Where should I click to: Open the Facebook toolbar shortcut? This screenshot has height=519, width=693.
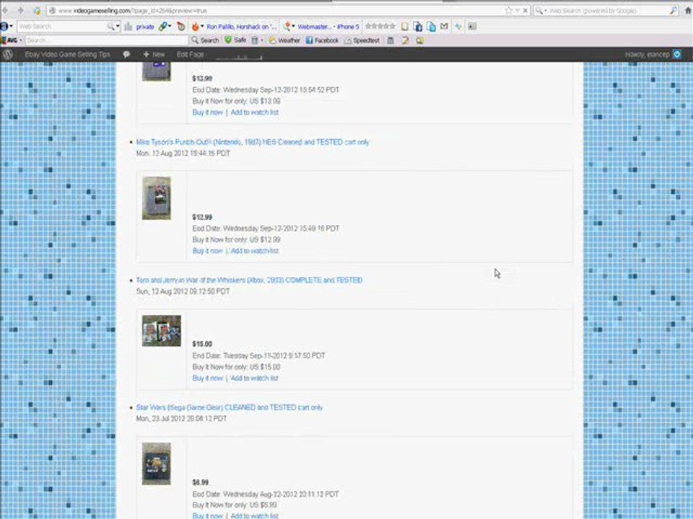[322, 40]
